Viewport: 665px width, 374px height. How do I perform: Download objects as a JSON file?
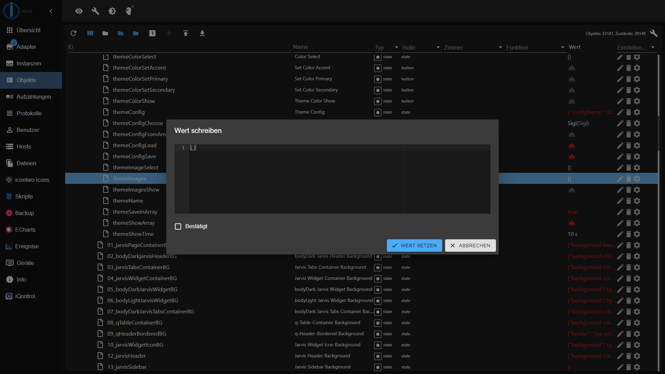202,33
